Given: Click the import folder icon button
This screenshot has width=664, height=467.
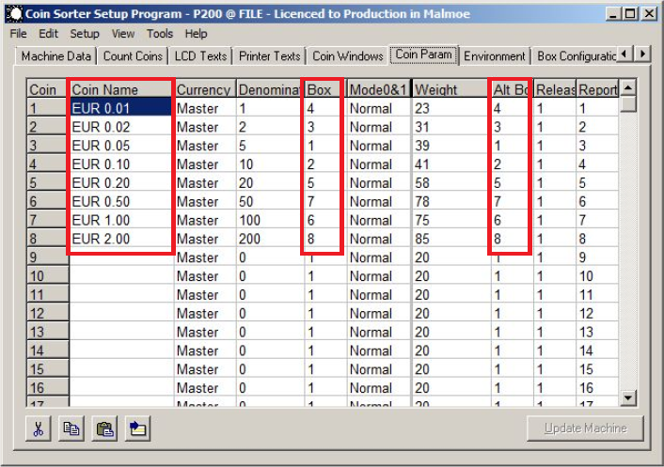Looking at the screenshot, I should (137, 428).
